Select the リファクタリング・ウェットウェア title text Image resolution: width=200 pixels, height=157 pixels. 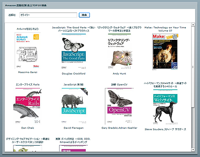click(x=119, y=29)
